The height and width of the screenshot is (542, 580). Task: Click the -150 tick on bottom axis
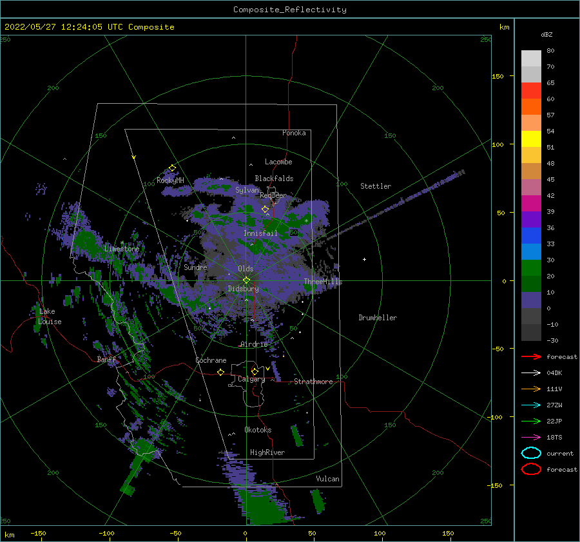point(38,533)
